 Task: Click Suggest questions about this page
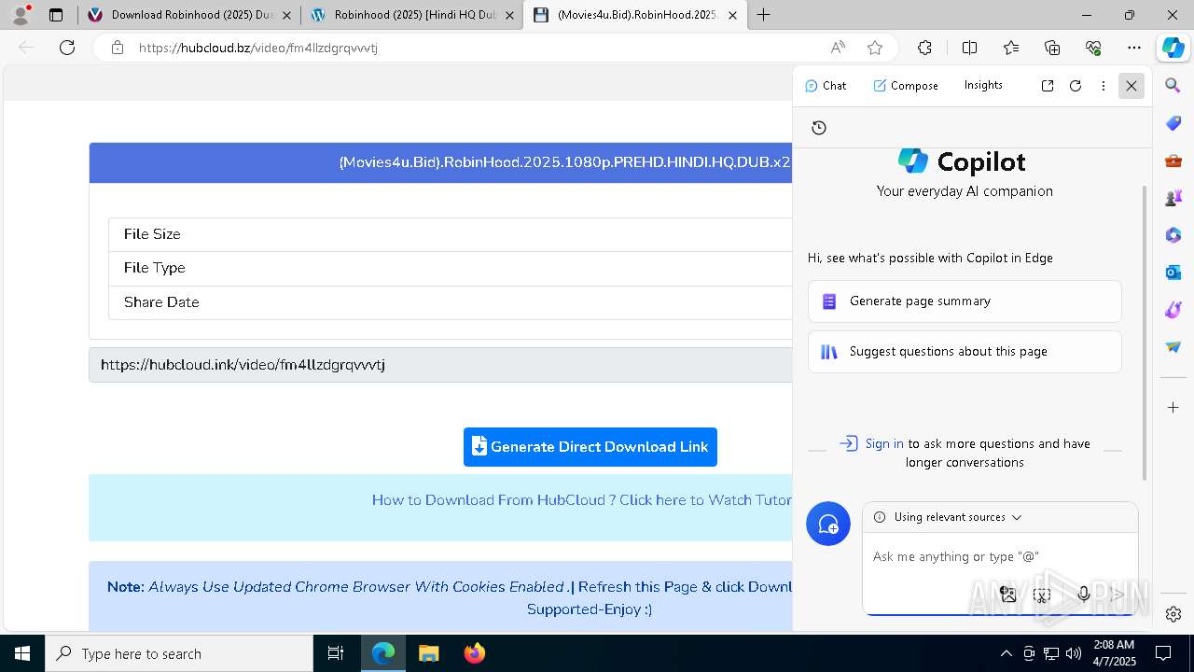pyautogui.click(x=965, y=352)
